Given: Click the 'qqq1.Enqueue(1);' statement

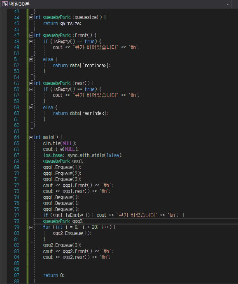Looking at the screenshot, I should tap(62, 167).
